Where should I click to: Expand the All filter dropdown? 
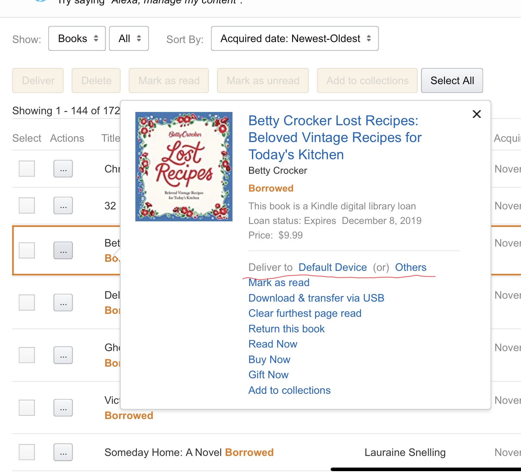pos(129,39)
